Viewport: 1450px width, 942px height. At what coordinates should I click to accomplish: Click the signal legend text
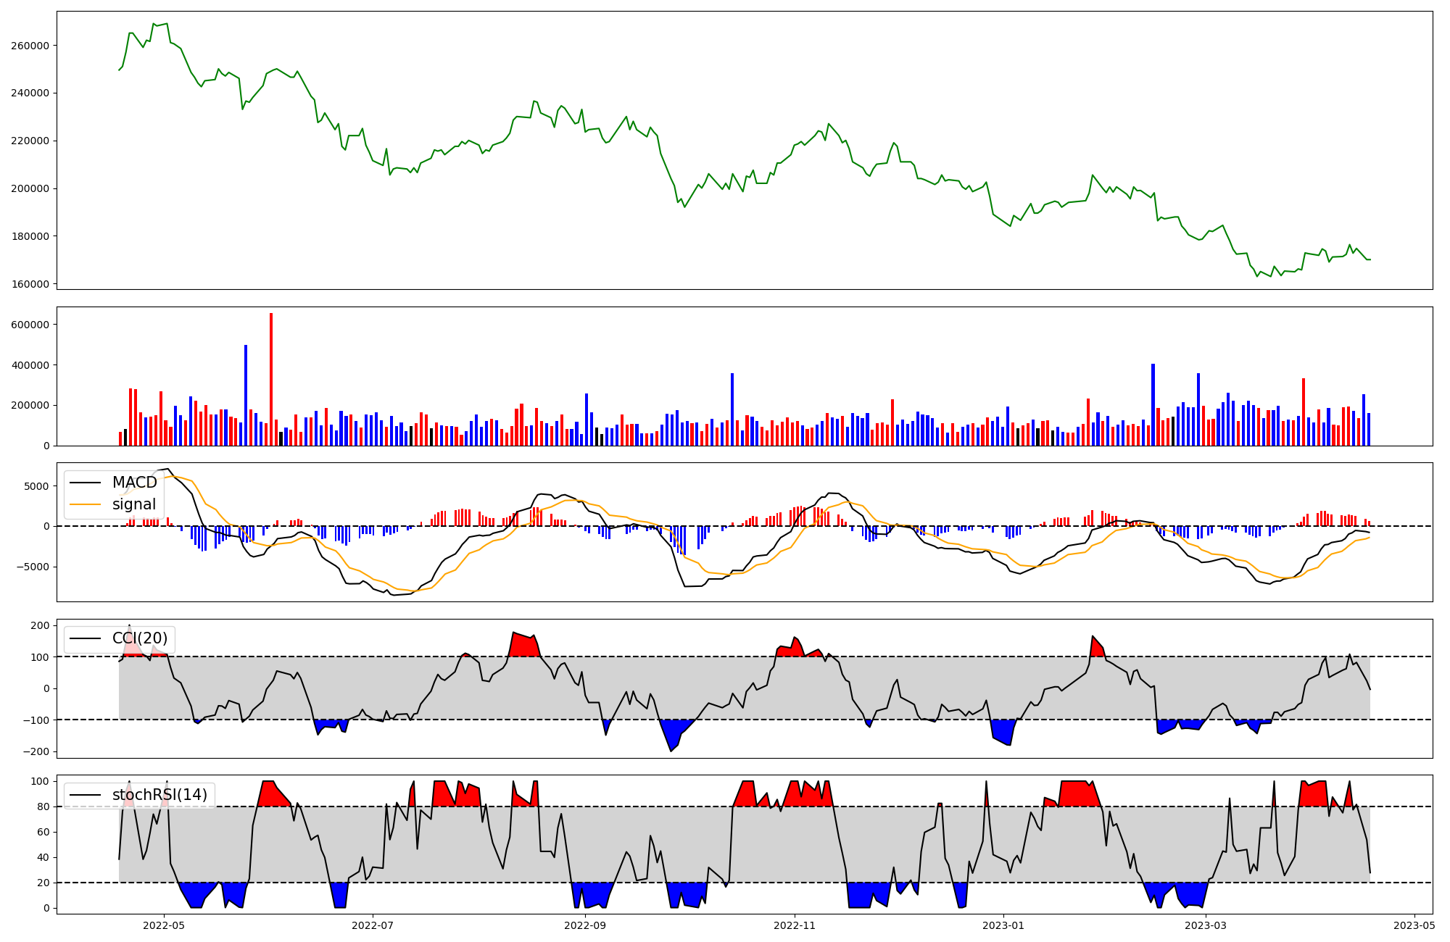pyautogui.click(x=134, y=504)
